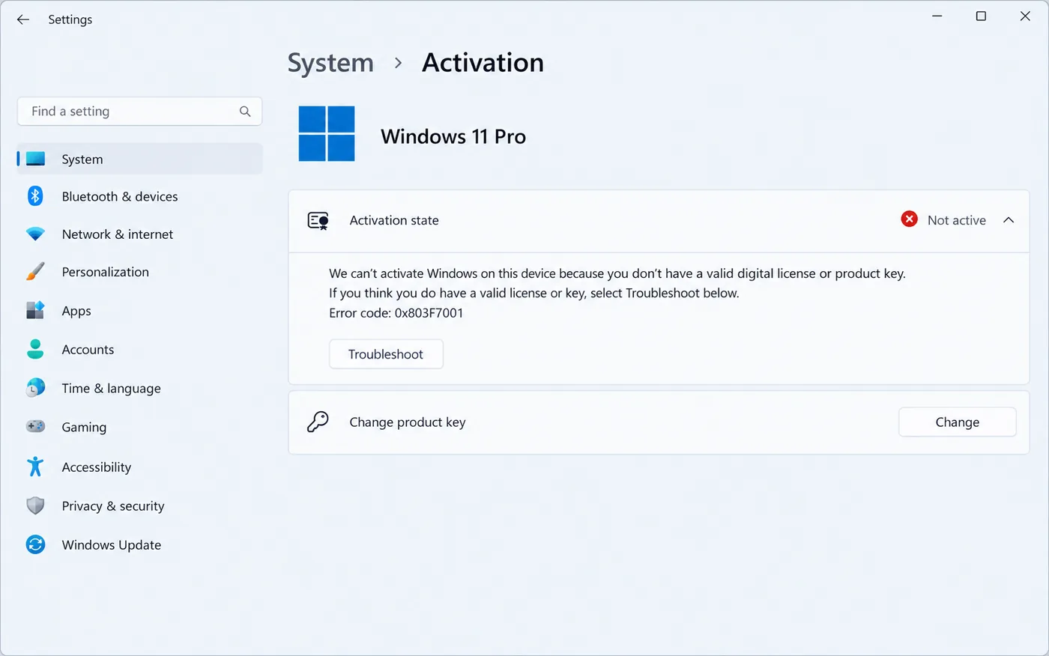Viewport: 1049px width, 656px height.
Task: Click the Windows logo beside Windows 11 Pro
Action: pyautogui.click(x=327, y=134)
